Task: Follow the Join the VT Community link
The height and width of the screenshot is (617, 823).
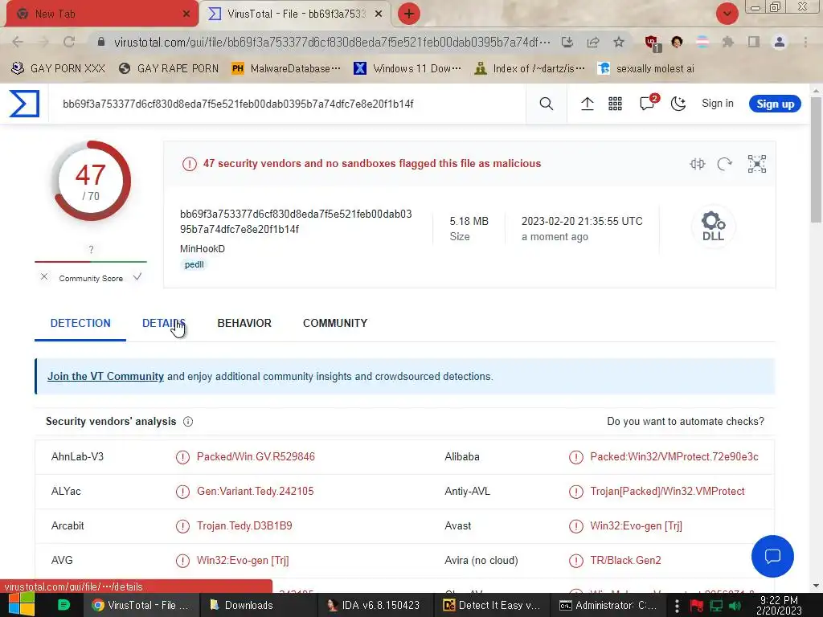Action: click(x=105, y=376)
